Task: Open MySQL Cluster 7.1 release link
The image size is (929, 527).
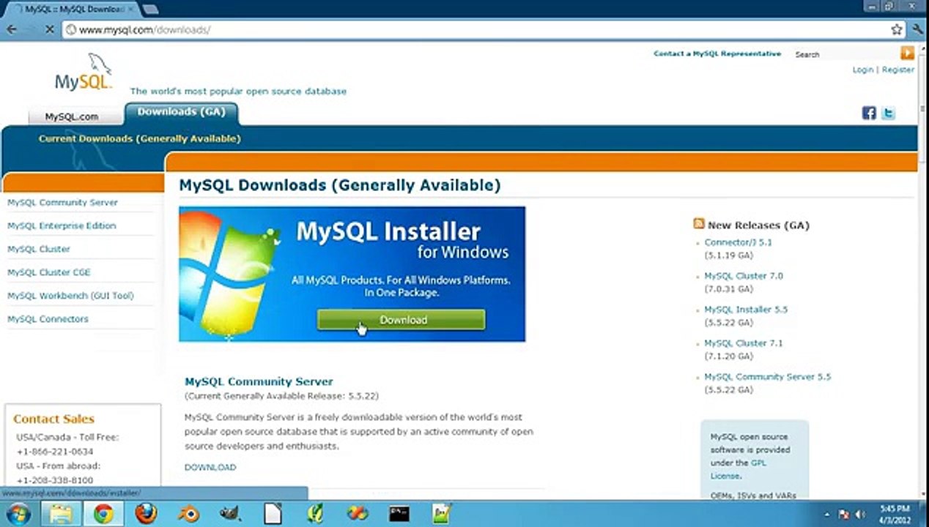Action: point(744,343)
